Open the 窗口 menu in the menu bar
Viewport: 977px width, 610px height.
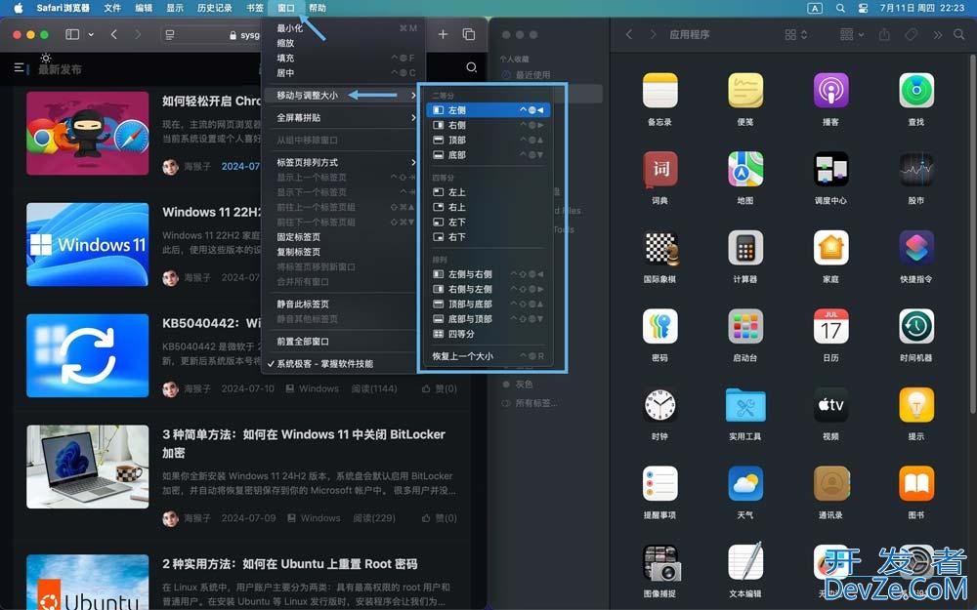[x=285, y=8]
